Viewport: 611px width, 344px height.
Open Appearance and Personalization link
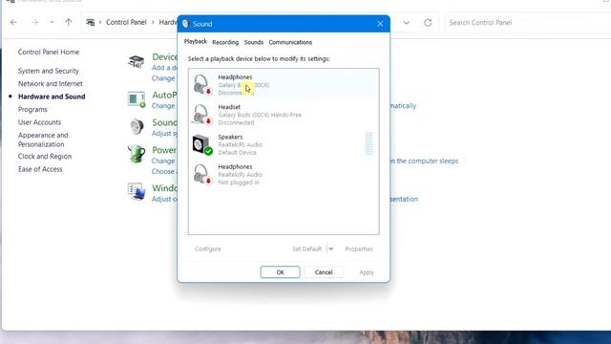click(43, 140)
